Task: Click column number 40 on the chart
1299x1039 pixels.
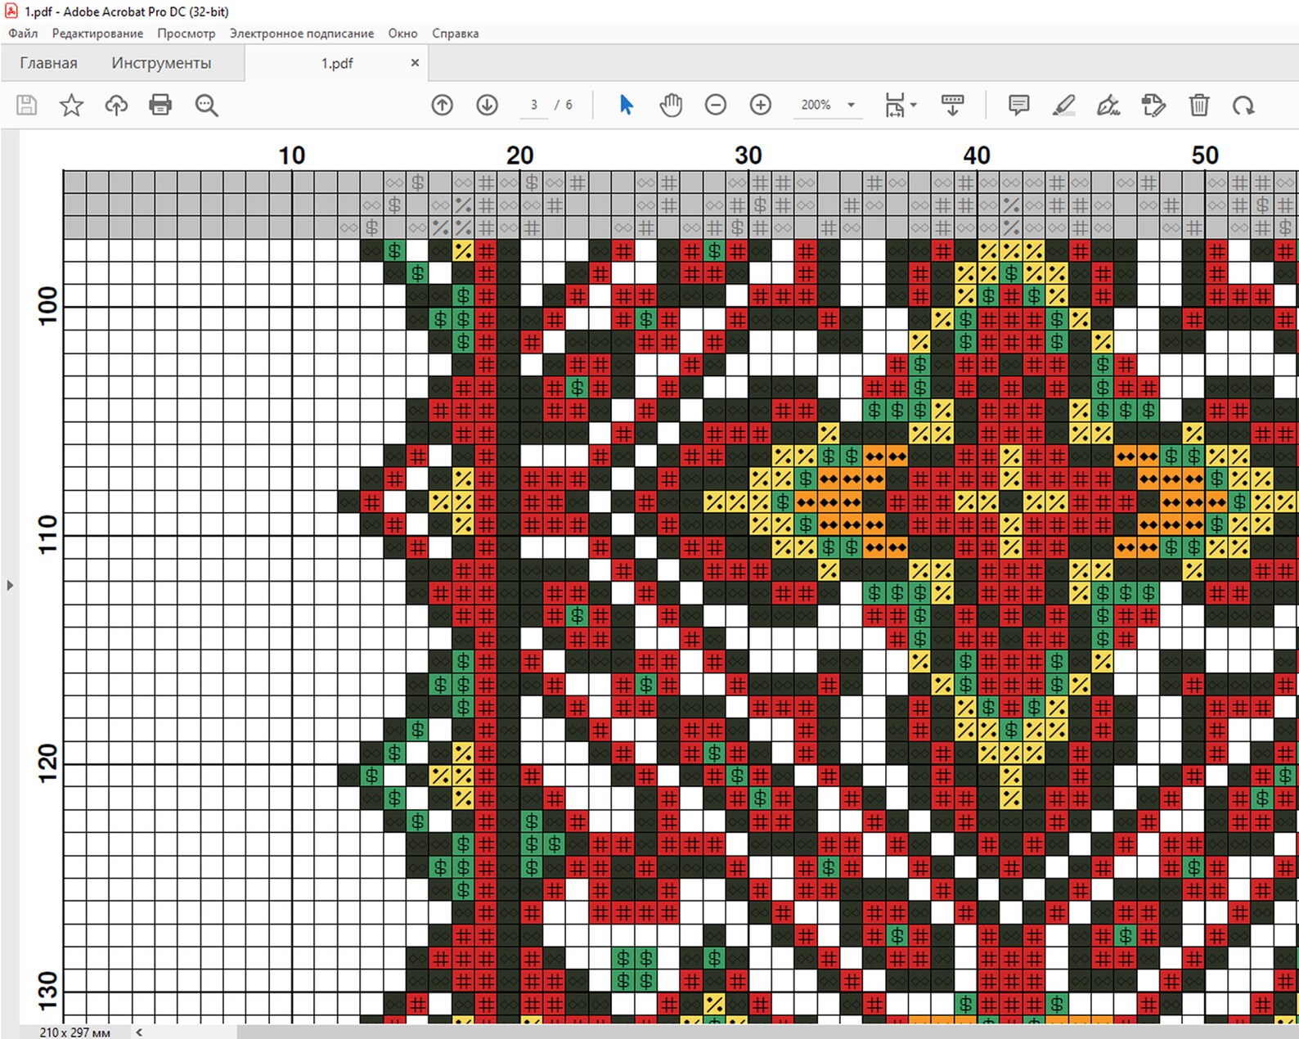Action: [977, 155]
